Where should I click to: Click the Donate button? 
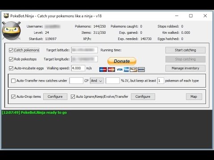(122, 61)
